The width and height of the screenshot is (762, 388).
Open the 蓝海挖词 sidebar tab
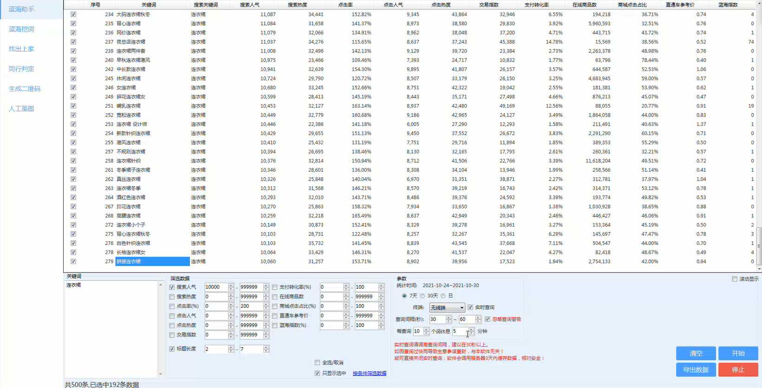[21, 29]
